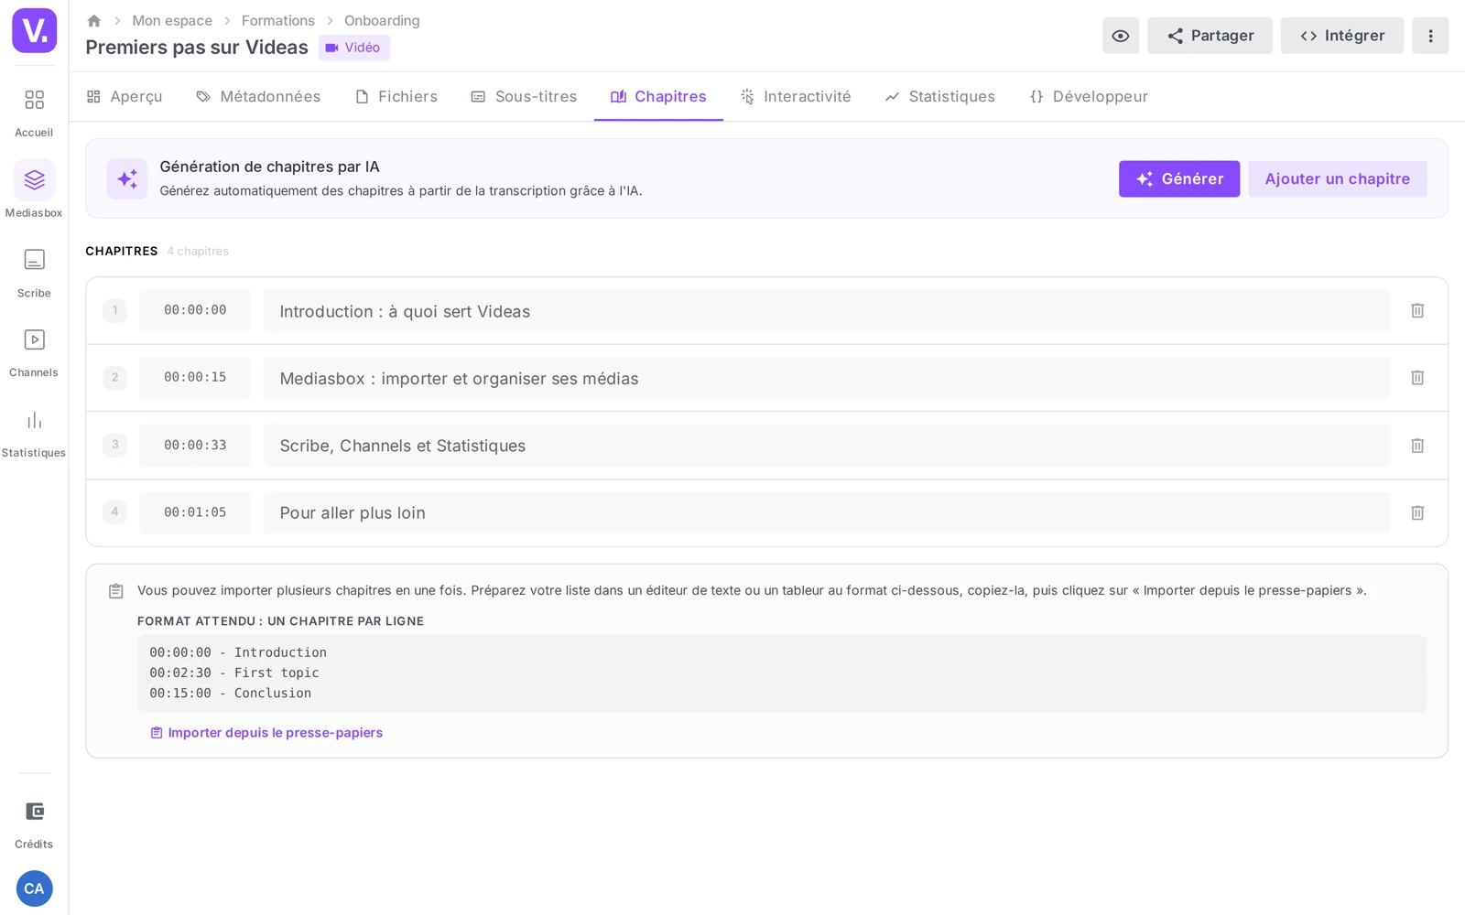Switch to the Métadonnées tab
Image resolution: width=1465 pixels, height=915 pixels.
coord(258,96)
